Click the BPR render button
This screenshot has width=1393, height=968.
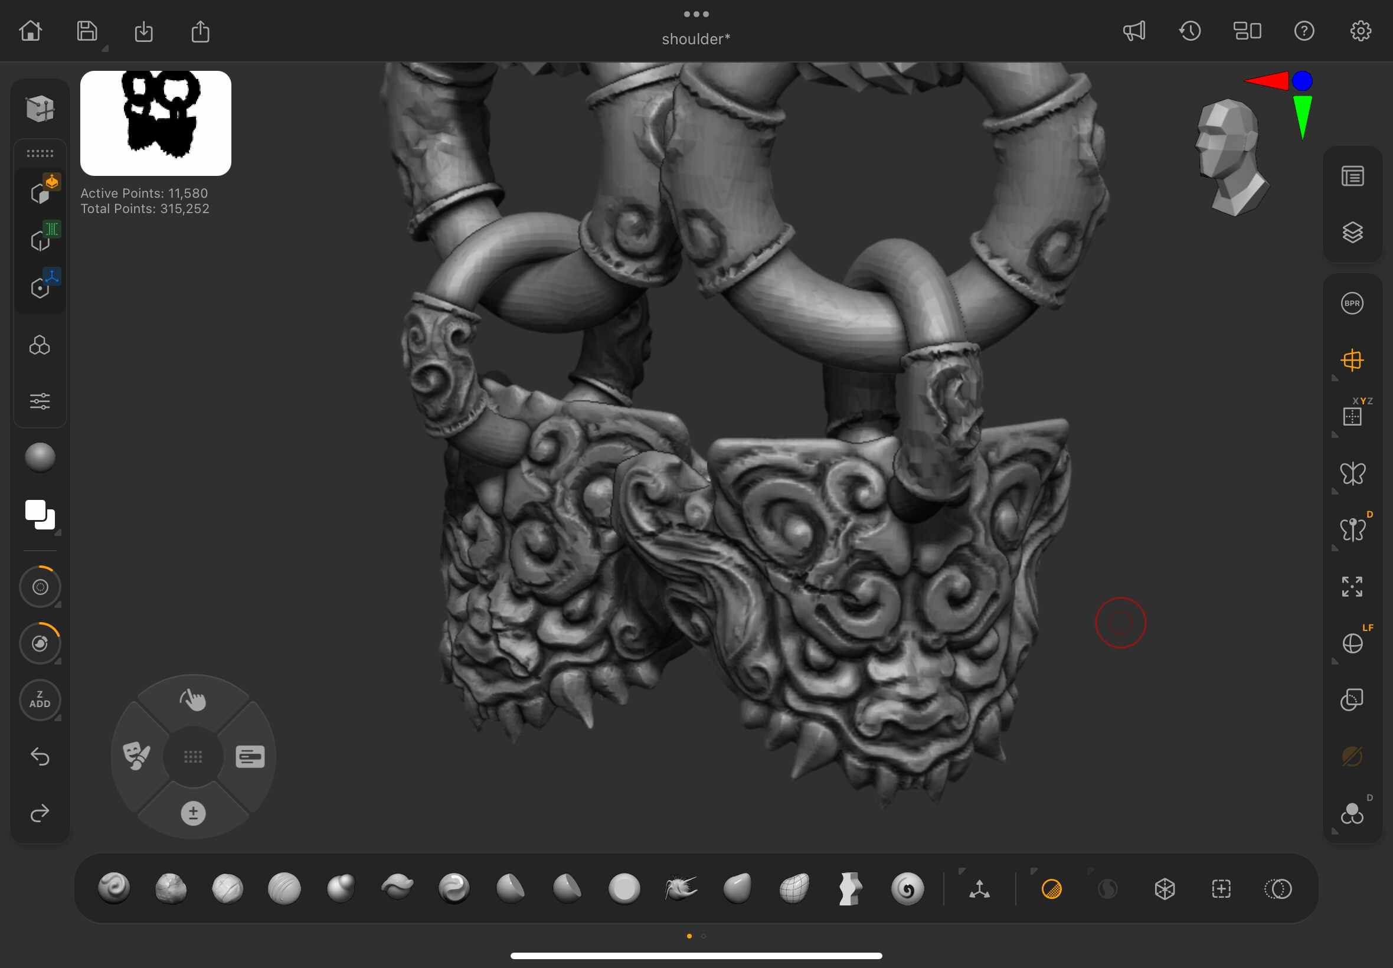(1352, 303)
